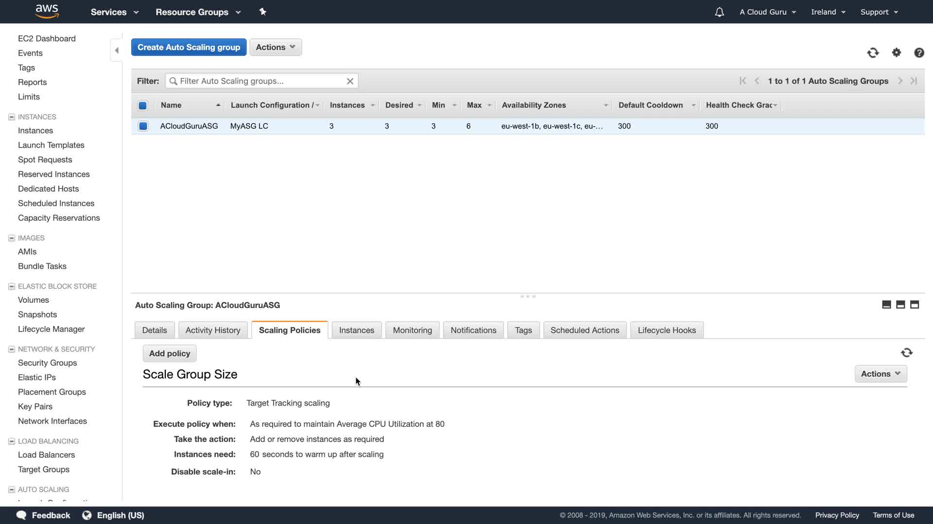
Task: Toggle the select-all checkbox in table header
Action: point(143,105)
